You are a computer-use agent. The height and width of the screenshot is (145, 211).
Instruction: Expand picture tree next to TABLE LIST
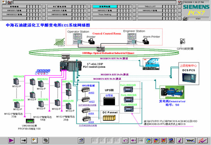179,7
